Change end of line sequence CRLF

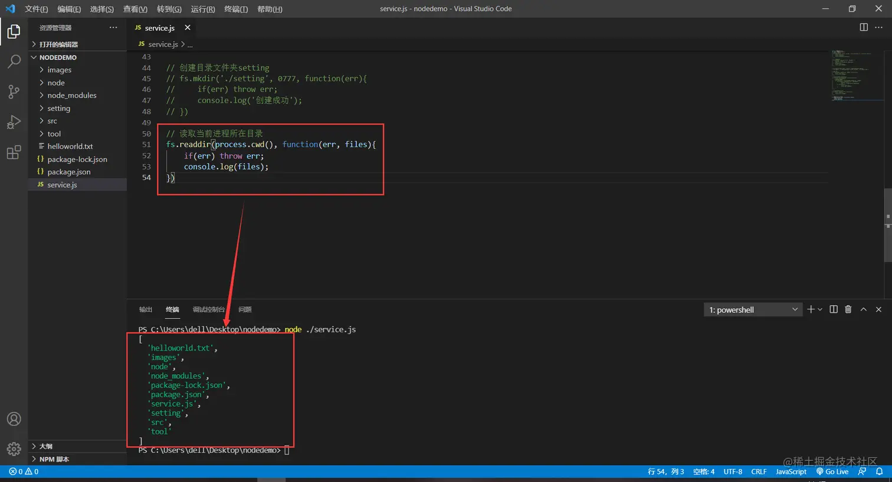pos(759,471)
